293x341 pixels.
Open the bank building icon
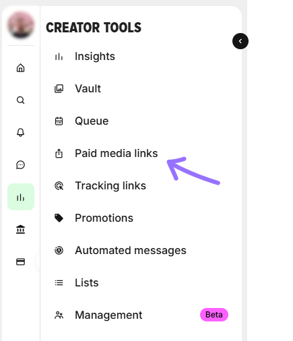pyautogui.click(x=20, y=229)
